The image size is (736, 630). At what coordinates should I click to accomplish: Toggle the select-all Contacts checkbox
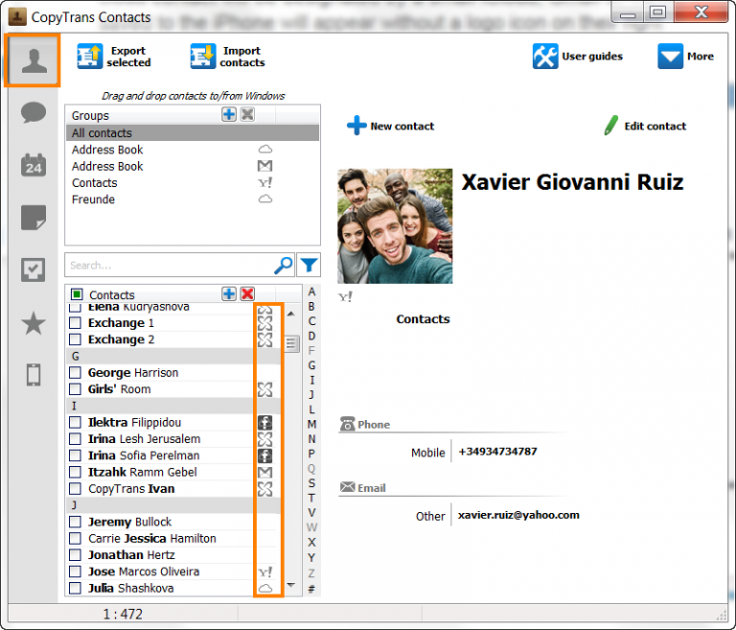(77, 294)
